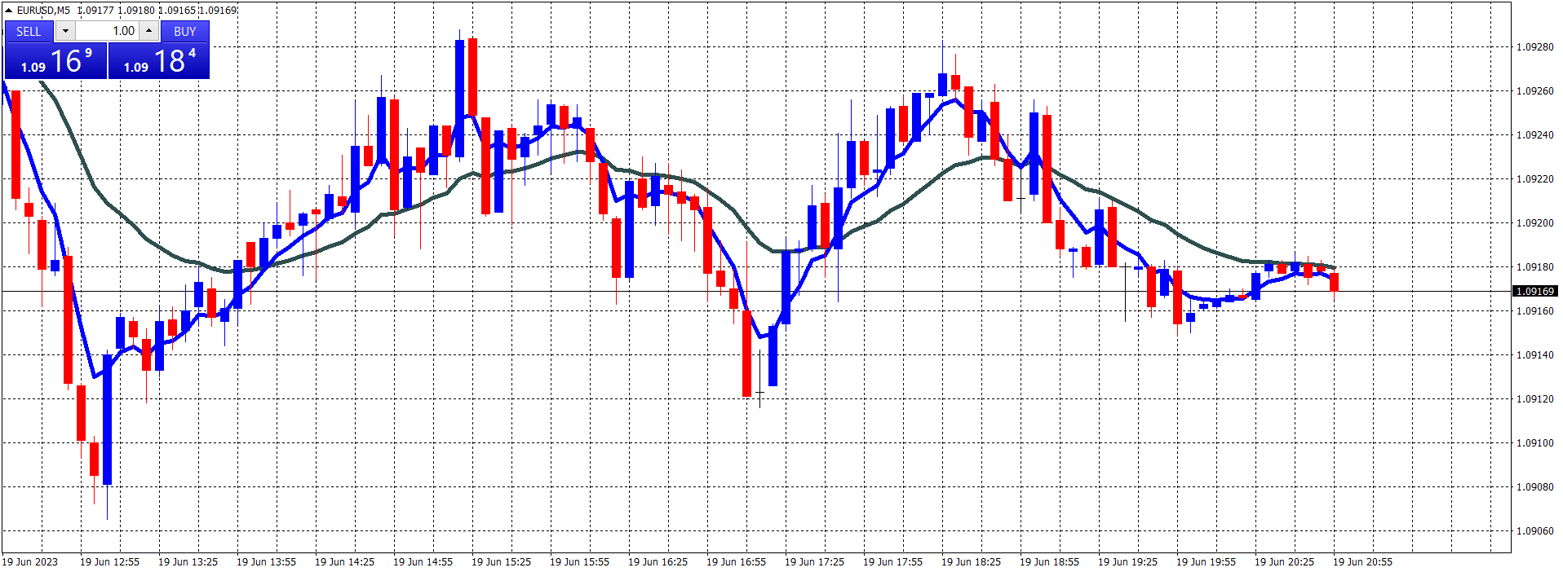Click the 19 Jun 13:55 time label
This screenshot has height=572, width=1563.
coord(266,562)
